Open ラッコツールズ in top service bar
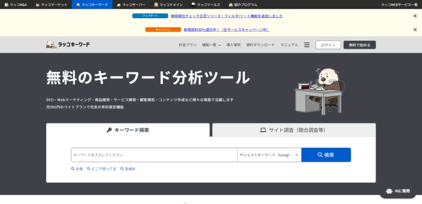 click(206, 5)
